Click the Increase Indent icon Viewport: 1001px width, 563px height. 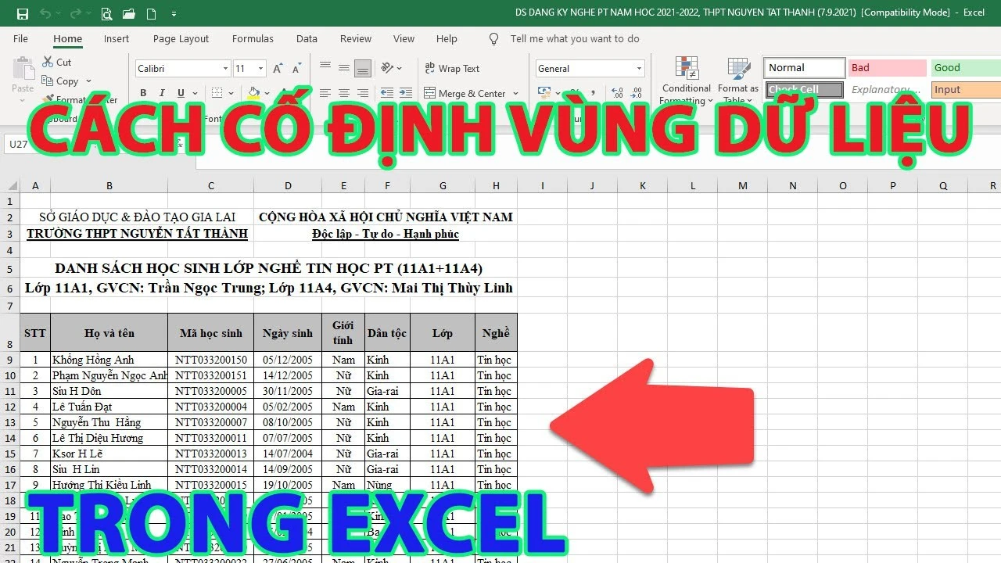[405, 93]
